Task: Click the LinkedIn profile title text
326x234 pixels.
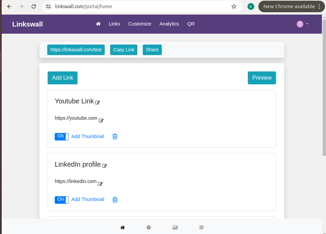Action: [78, 164]
